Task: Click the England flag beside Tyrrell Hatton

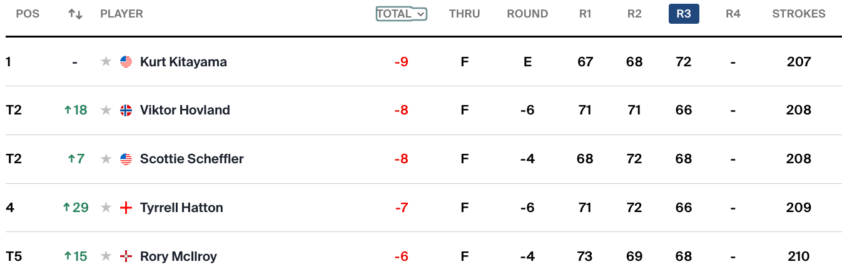Action: [x=126, y=208]
